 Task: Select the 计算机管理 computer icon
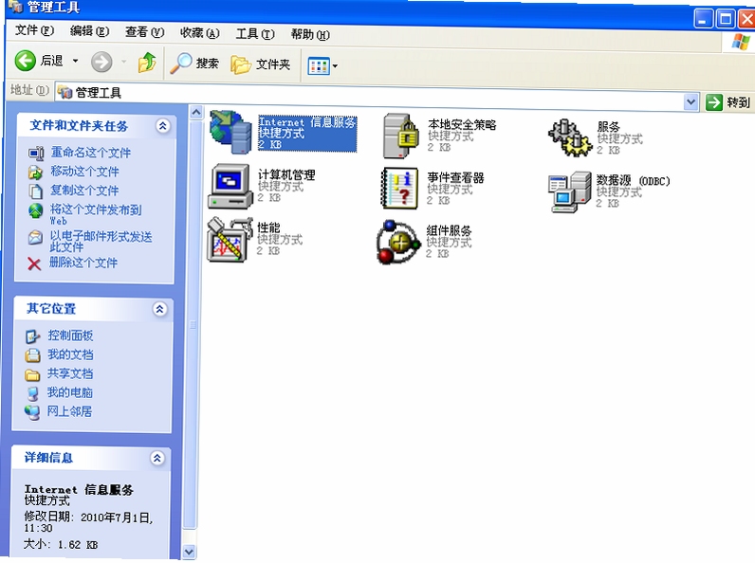(230, 186)
